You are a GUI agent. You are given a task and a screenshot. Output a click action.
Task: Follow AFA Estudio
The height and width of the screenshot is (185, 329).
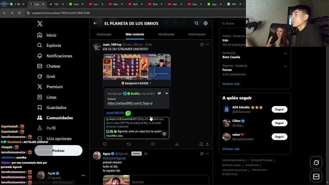click(x=279, y=109)
